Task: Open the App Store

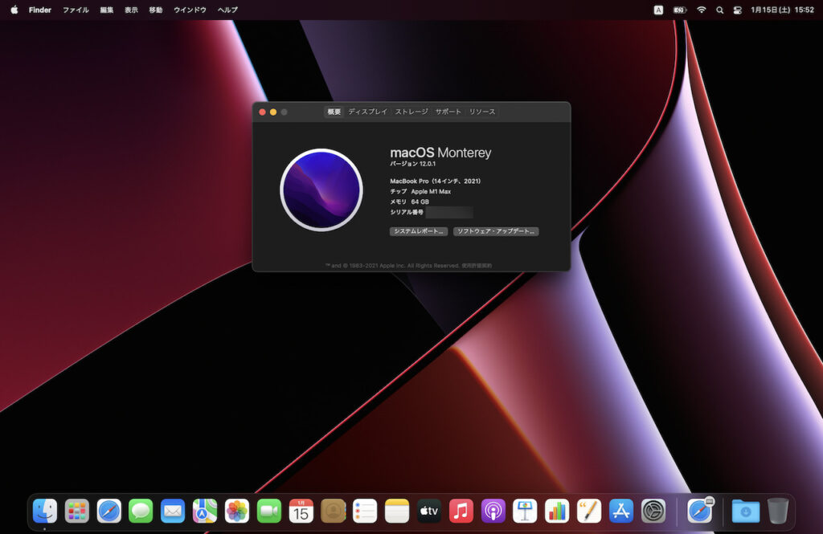Action: pyautogui.click(x=621, y=511)
